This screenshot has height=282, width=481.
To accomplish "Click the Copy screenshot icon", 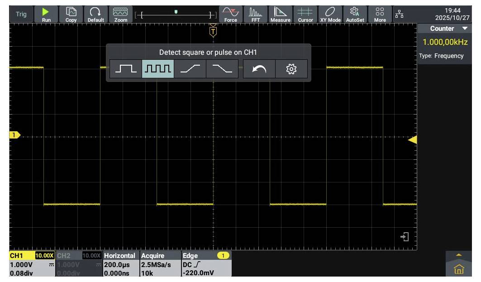I will [71, 14].
